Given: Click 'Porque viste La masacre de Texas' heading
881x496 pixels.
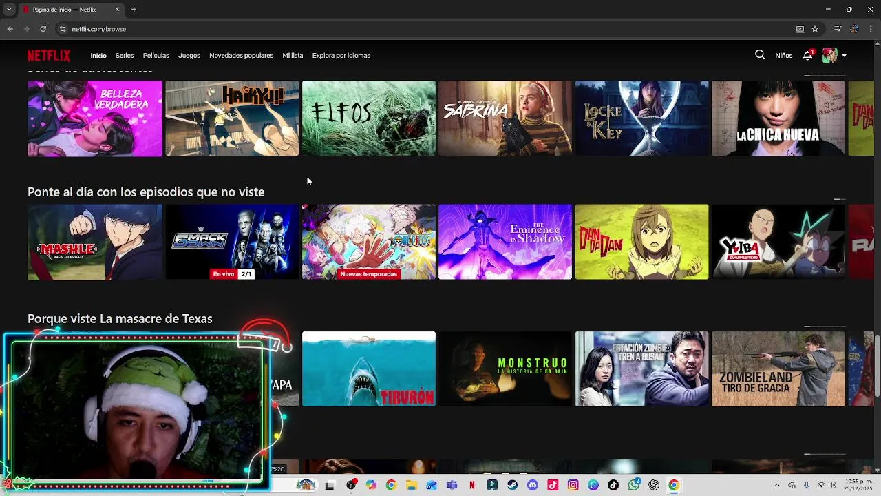Looking at the screenshot, I should pyautogui.click(x=120, y=319).
